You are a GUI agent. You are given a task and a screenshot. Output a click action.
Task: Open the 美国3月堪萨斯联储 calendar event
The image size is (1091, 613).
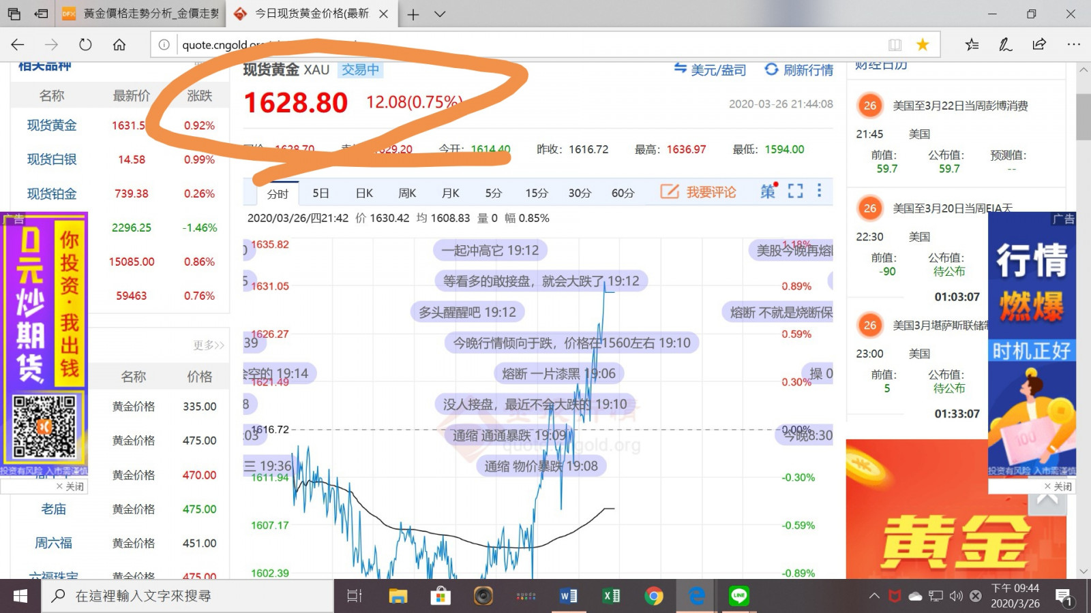click(941, 325)
